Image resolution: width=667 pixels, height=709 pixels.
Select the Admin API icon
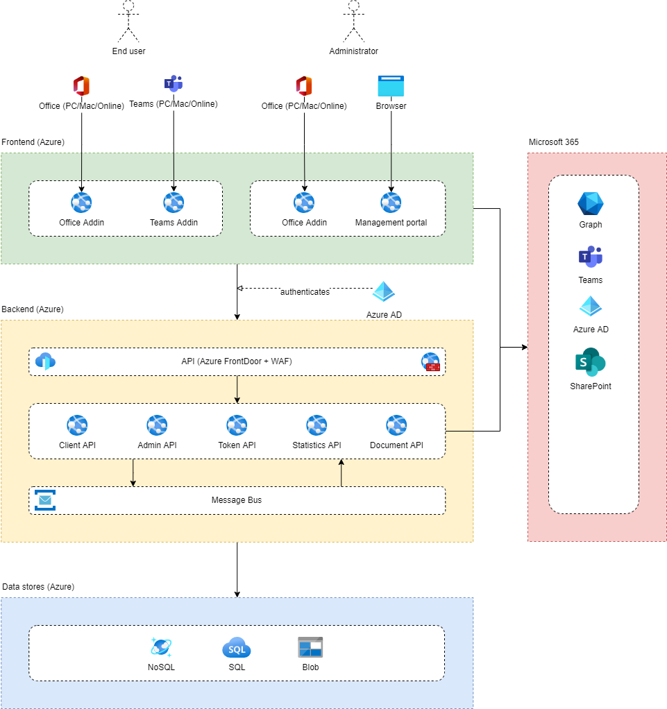[x=157, y=425]
